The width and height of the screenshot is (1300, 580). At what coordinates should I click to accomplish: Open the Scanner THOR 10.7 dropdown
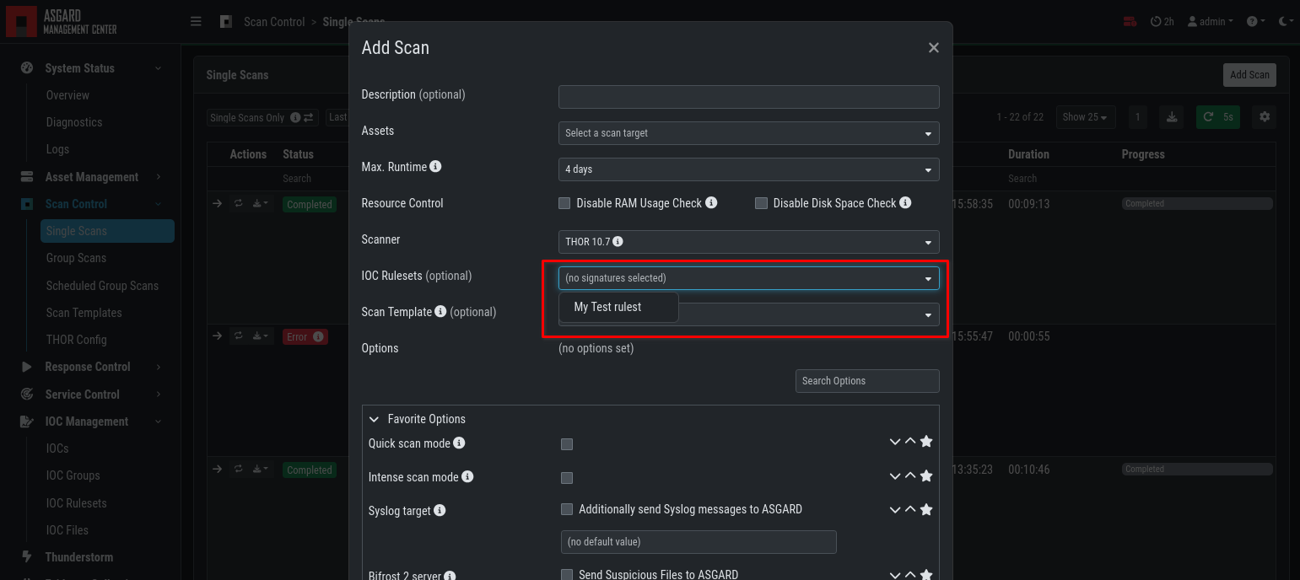[749, 242]
